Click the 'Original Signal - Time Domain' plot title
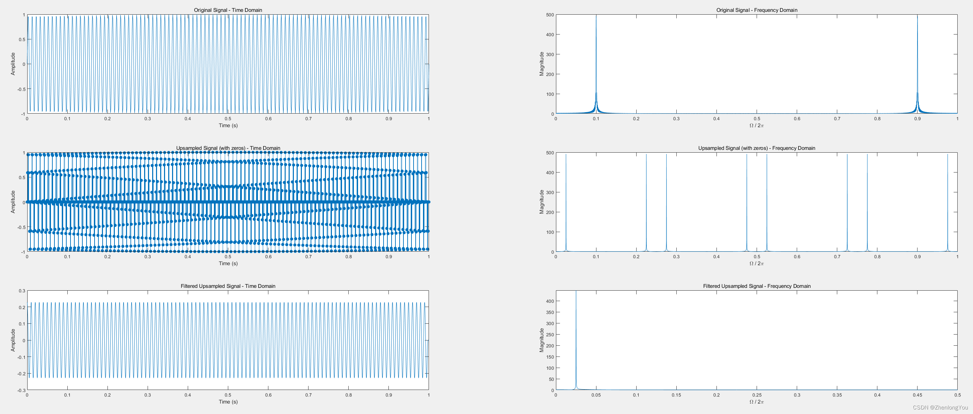The width and height of the screenshot is (973, 414). pos(228,10)
